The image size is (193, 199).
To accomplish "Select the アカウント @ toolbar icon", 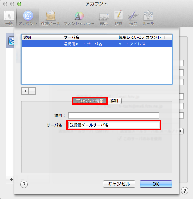I will [28, 18].
